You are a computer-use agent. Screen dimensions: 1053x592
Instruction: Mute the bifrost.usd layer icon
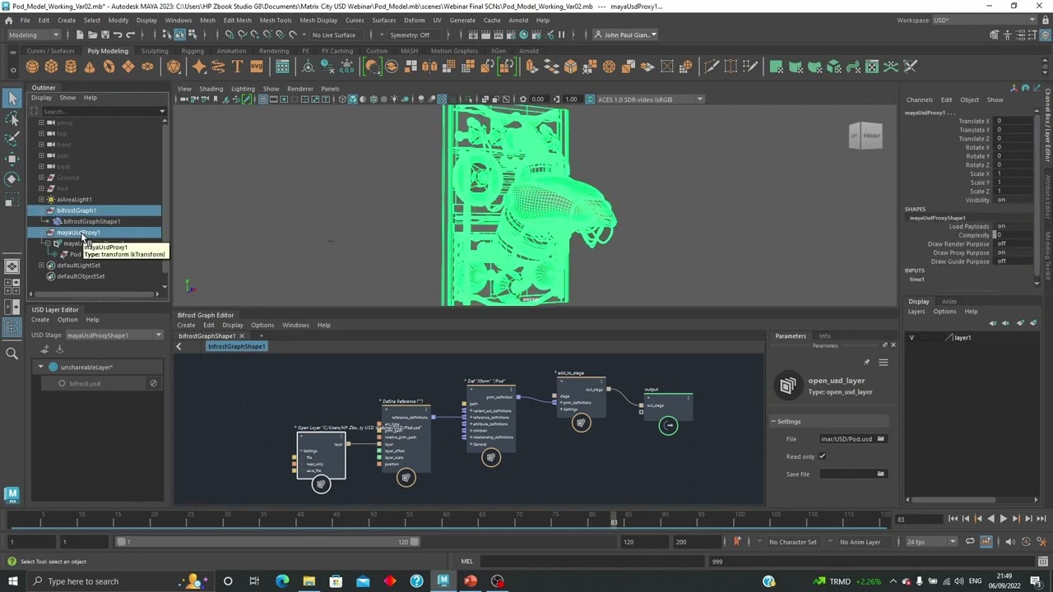153,383
